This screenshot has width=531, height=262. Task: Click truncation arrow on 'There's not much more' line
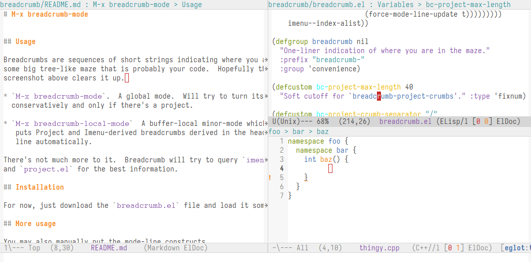(265, 160)
